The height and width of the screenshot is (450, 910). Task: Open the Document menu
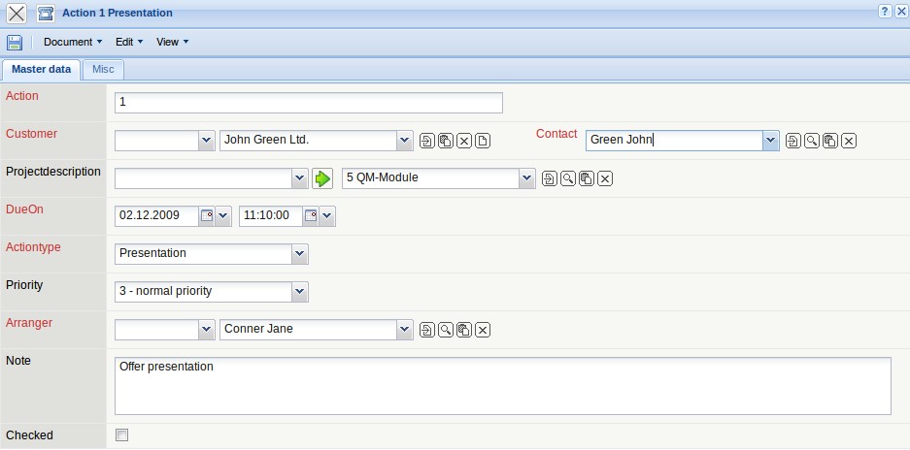click(x=73, y=42)
